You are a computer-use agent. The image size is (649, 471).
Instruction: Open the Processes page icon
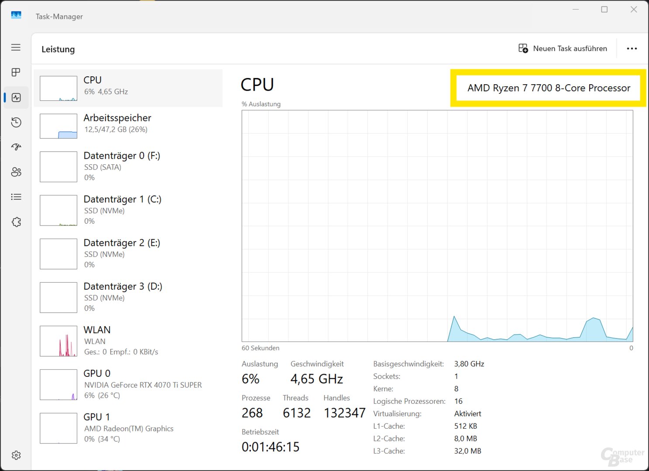(x=16, y=72)
